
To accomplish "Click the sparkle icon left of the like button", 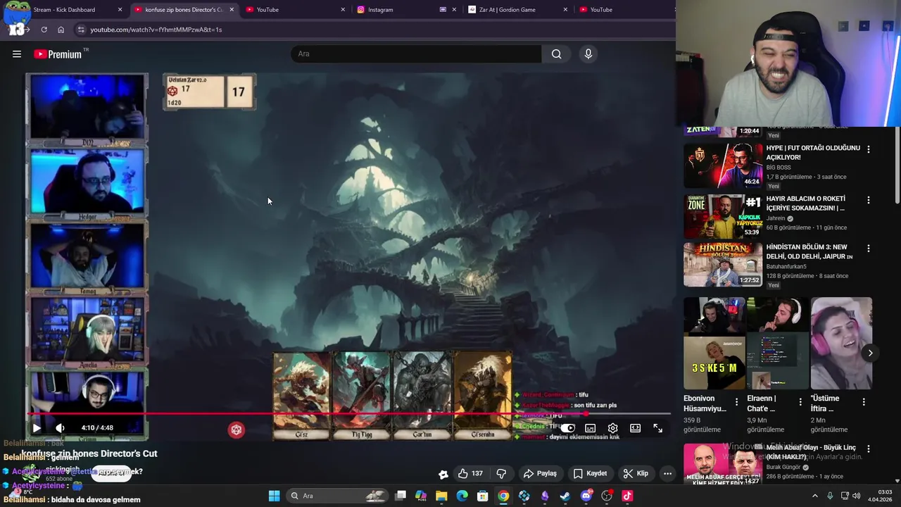I will click(x=443, y=474).
